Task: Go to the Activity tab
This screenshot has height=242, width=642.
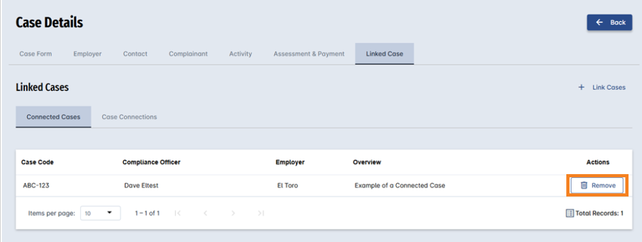Action: [241, 54]
